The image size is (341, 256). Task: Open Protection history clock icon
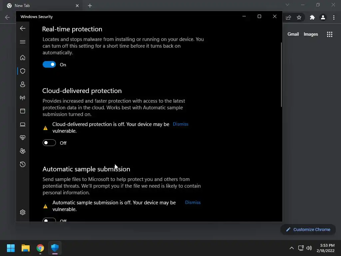point(23,164)
